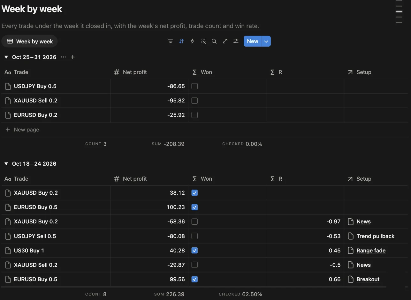
Task: Open the Range fade setup page icon
Action: click(x=351, y=251)
